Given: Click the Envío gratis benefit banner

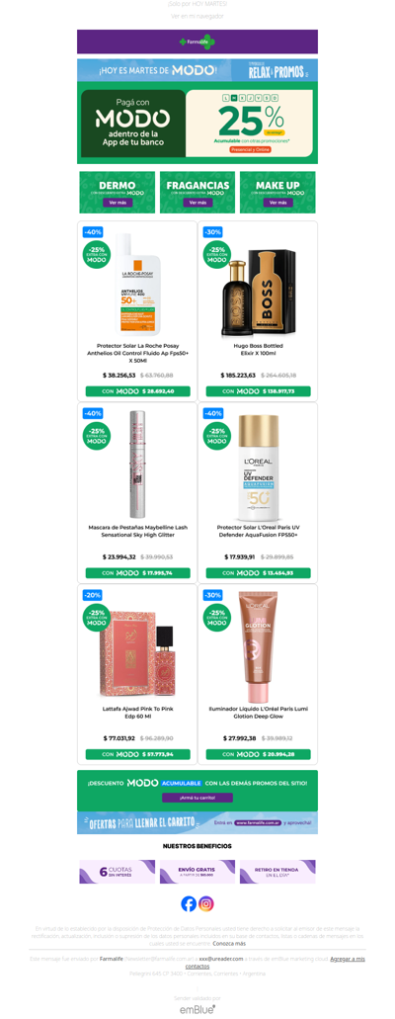Looking at the screenshot, I should [x=197, y=872].
